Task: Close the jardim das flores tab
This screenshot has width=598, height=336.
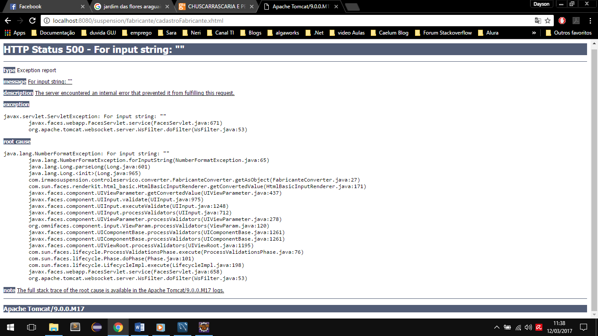Action: (167, 7)
